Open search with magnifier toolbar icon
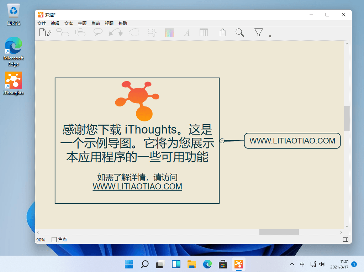Viewport: 364px width, 272px height. [240, 32]
